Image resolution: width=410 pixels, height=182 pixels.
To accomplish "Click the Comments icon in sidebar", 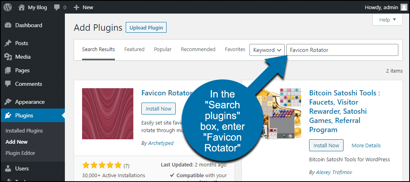I will (x=8, y=84).
